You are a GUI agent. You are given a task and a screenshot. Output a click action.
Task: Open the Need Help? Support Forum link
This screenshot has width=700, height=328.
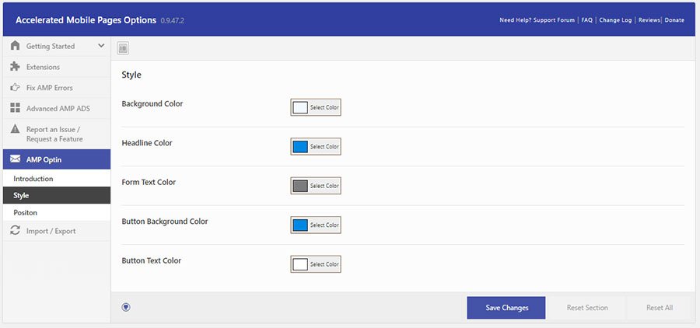click(537, 20)
